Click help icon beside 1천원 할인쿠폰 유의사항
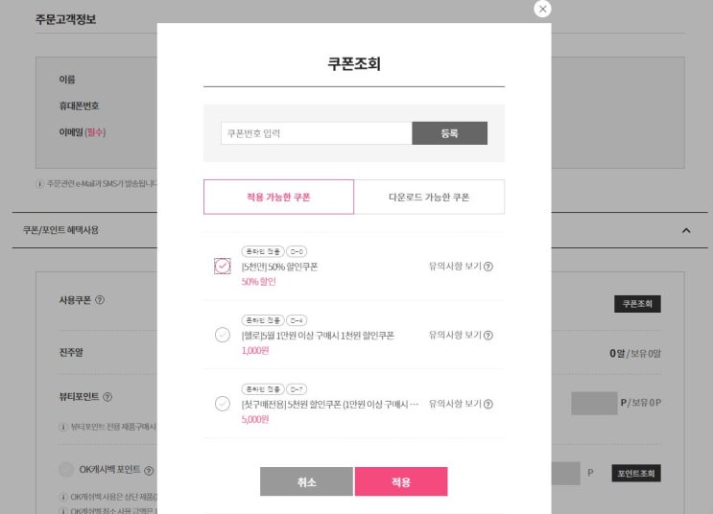Image resolution: width=713 pixels, height=514 pixels. tap(488, 336)
